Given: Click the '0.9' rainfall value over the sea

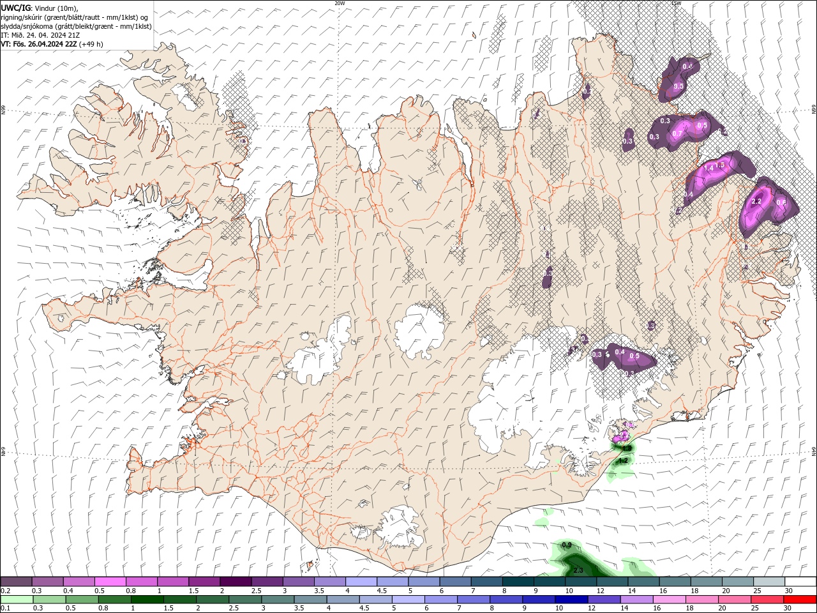Looking at the screenshot, I should pyautogui.click(x=566, y=545).
